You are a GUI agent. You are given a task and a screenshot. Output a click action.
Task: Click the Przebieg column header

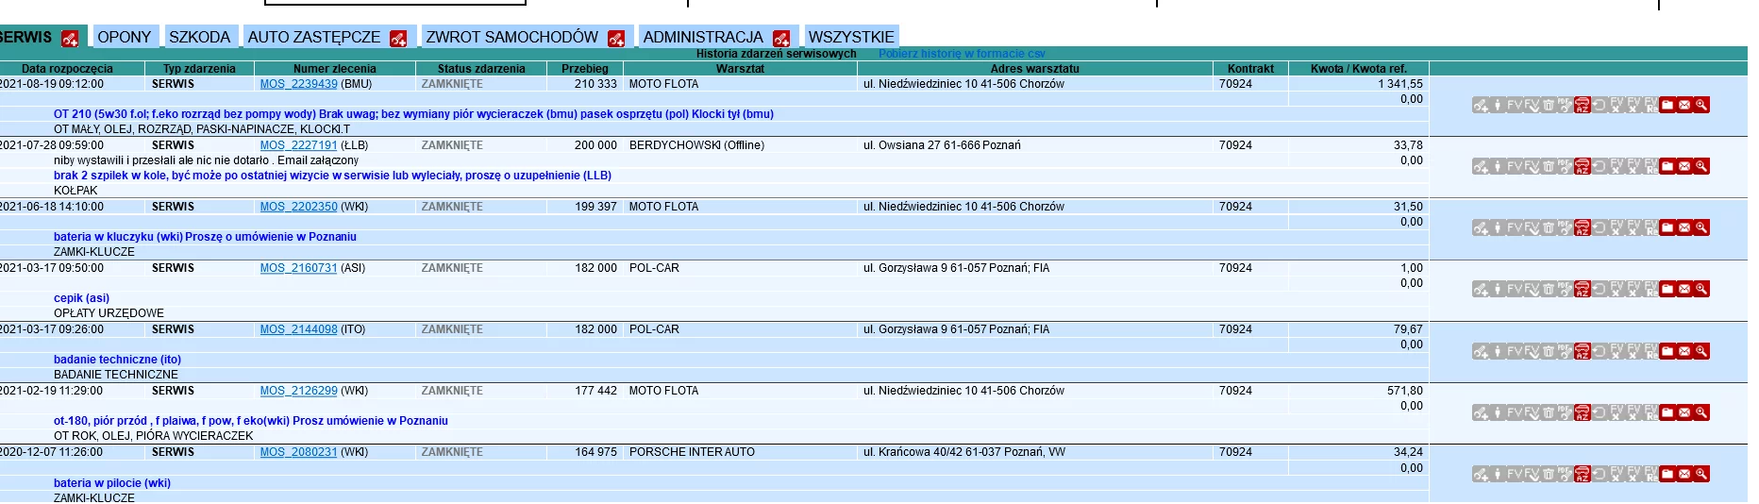coord(584,69)
